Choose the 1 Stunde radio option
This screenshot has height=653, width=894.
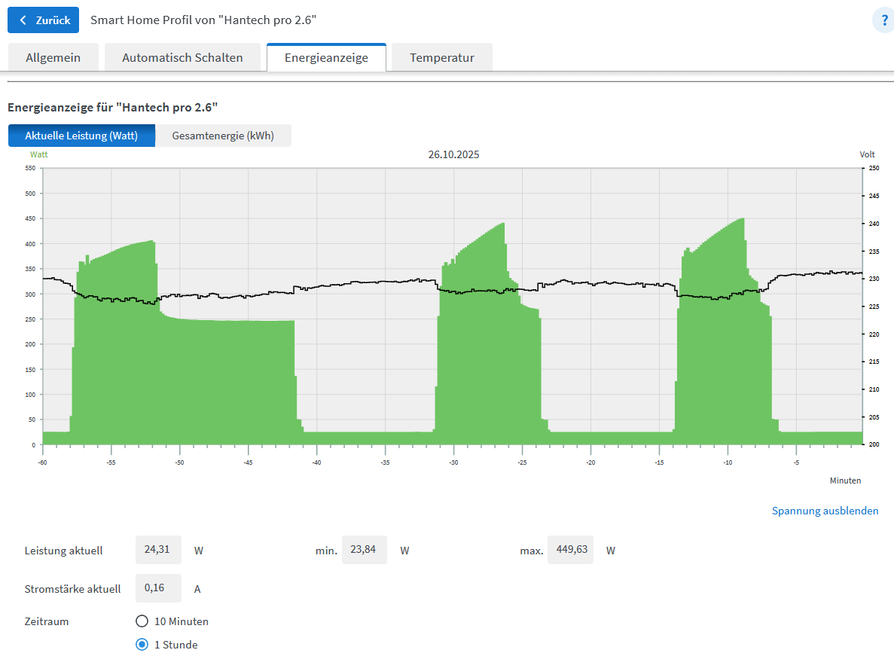click(x=142, y=644)
